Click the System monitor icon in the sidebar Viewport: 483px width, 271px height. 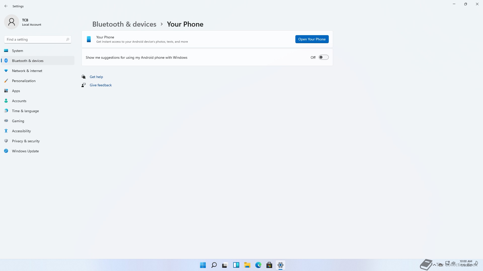tap(6, 50)
